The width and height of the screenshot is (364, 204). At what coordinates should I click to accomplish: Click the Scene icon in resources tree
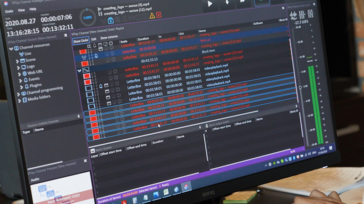22,61
